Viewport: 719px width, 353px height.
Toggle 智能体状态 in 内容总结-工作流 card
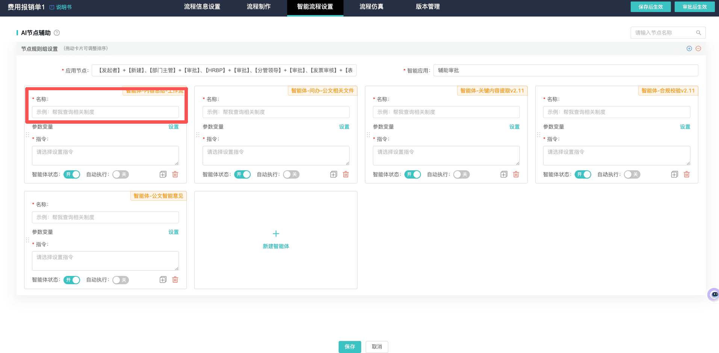(72, 174)
